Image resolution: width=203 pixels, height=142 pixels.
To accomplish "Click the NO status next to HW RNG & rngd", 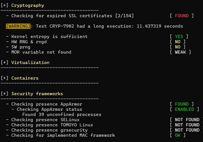I will point(178,42).
